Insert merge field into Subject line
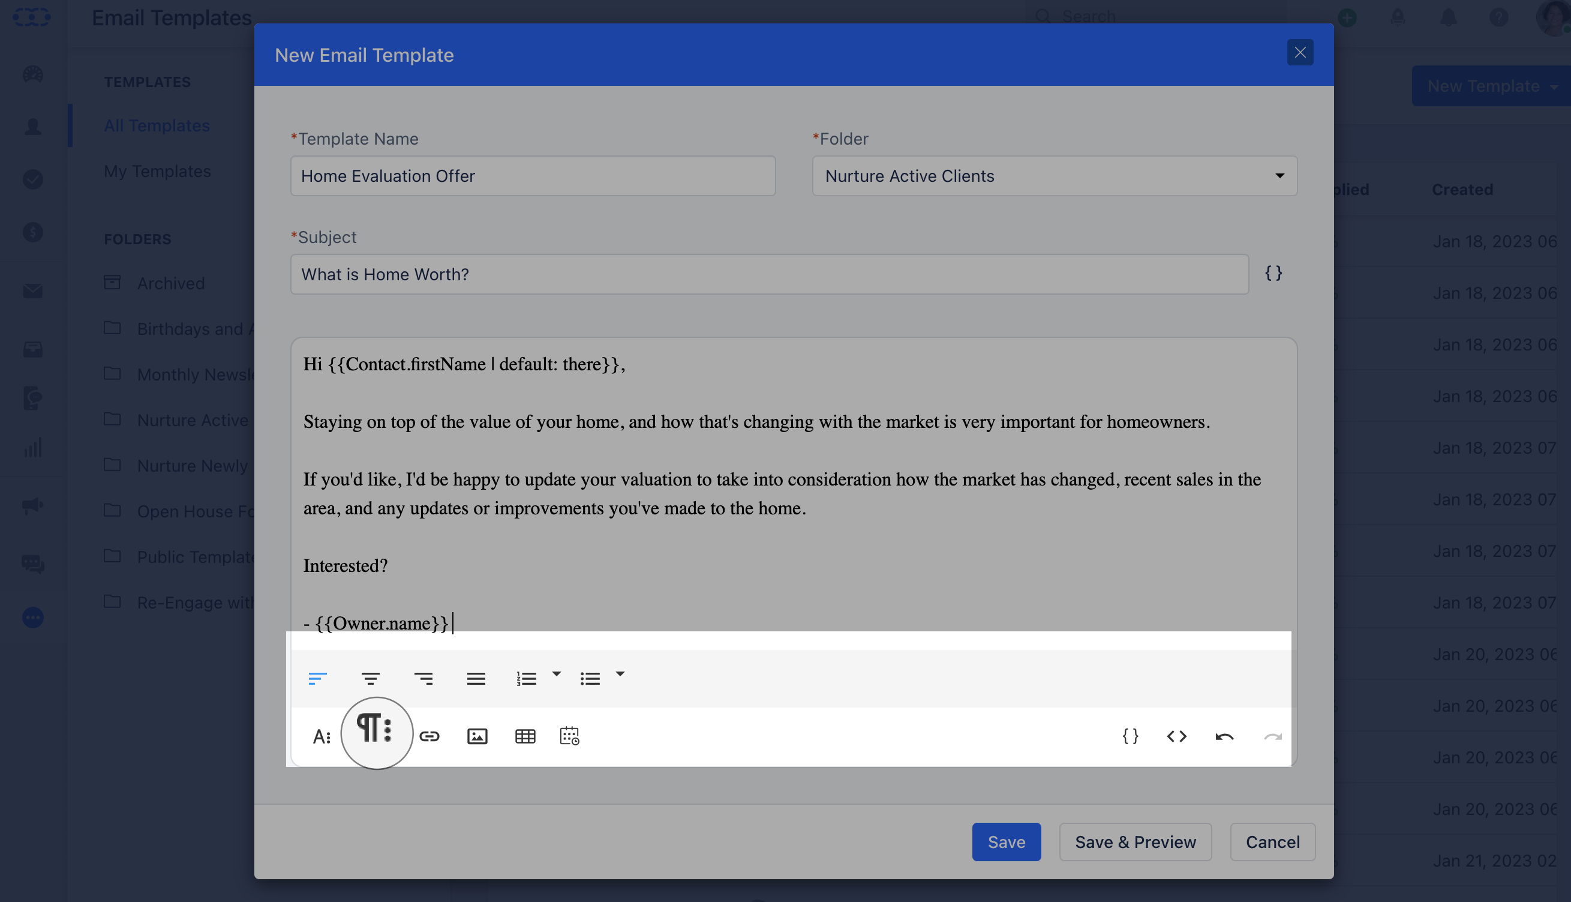 tap(1273, 272)
